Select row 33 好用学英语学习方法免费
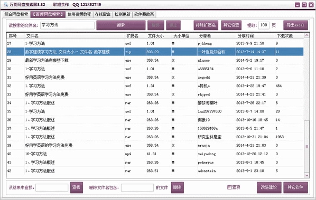Screen dimensions: 316x200 (x=155, y=94)
